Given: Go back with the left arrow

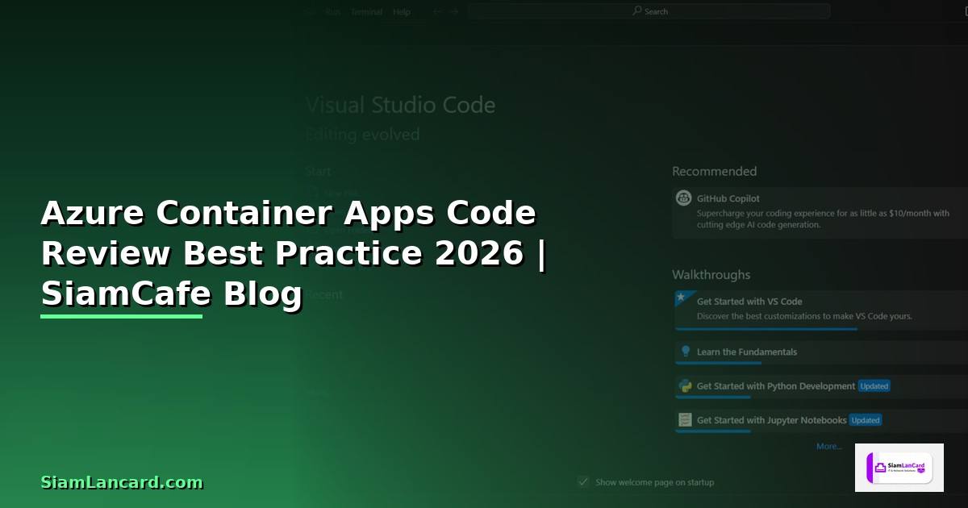Looking at the screenshot, I should coord(437,11).
